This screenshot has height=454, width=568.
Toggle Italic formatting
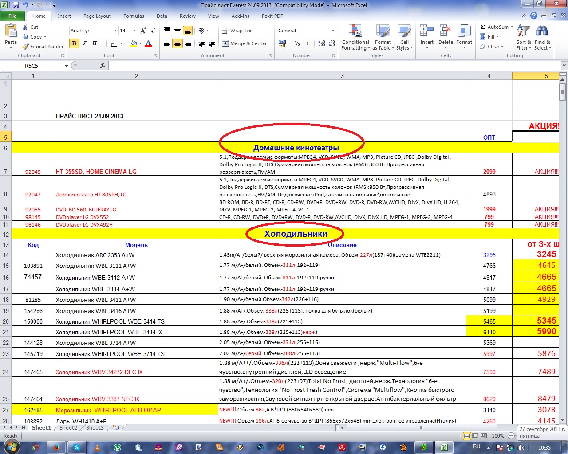pos(84,43)
